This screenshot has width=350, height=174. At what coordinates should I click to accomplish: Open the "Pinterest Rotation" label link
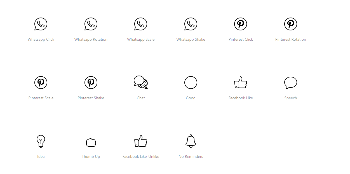point(291,39)
